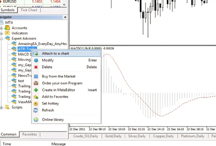
Task: Select Order your own Program entry
Action: (x=66, y=83)
